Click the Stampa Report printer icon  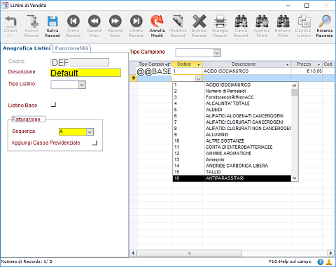coord(220,21)
